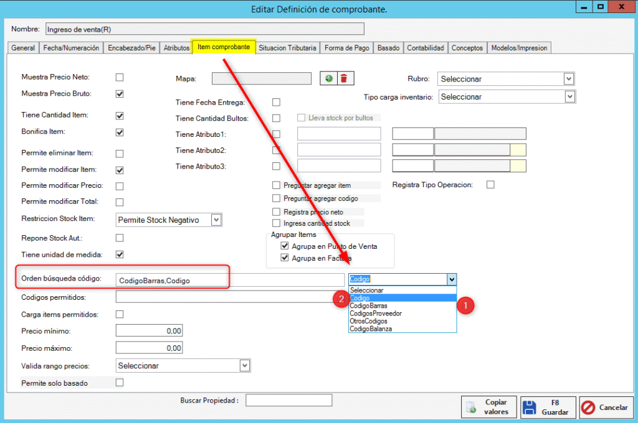Expand Restriccion Stock Item dropdown
The width and height of the screenshot is (638, 423).
point(216,220)
